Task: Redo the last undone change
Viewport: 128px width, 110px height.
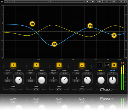Action: (12, 1)
